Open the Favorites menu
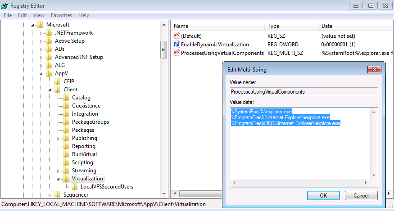The width and height of the screenshot is (394, 211). tap(61, 15)
